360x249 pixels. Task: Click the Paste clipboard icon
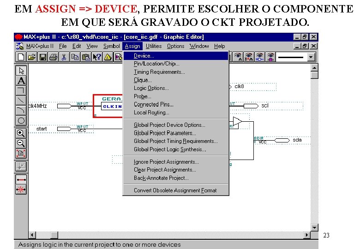point(86,57)
